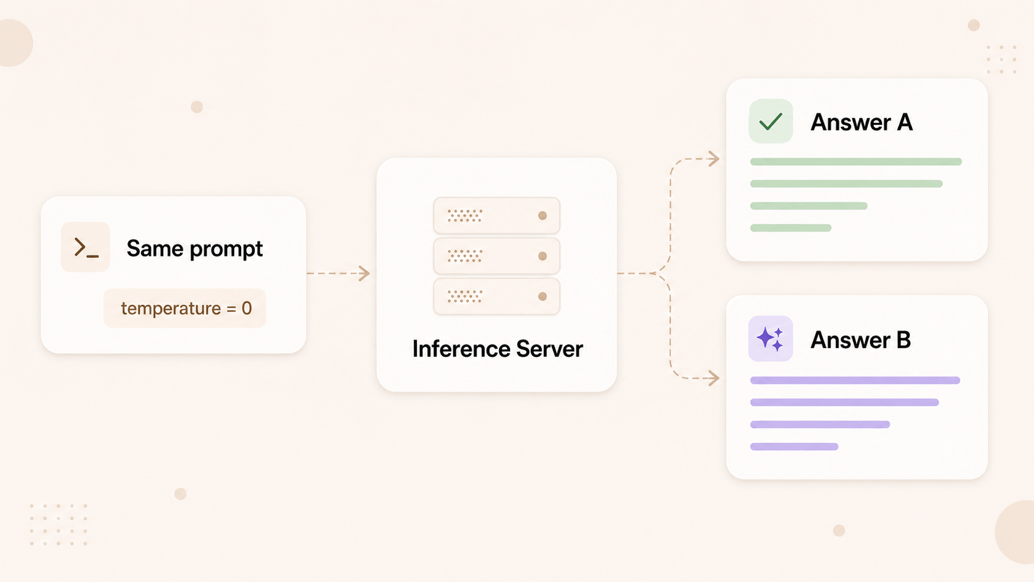Click the temperature = 0 chip
The image size is (1034, 582).
pyautogui.click(x=185, y=308)
